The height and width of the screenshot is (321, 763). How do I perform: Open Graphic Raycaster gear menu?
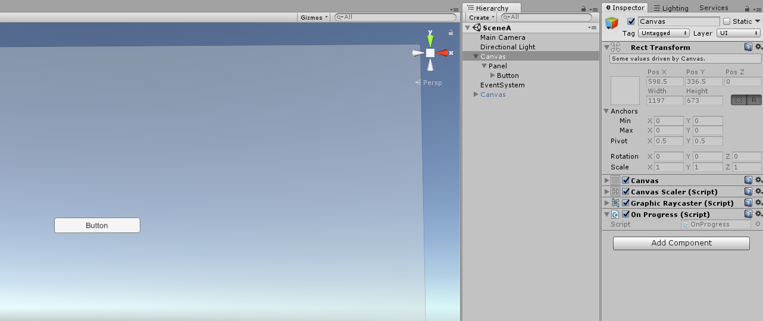(758, 203)
